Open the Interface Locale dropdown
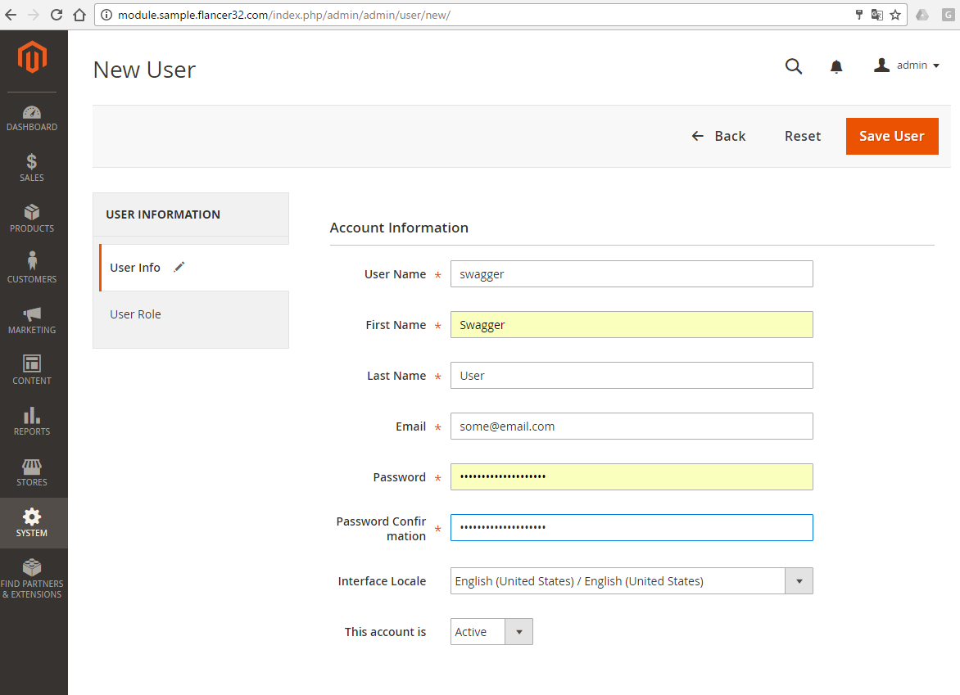 pyautogui.click(x=631, y=581)
